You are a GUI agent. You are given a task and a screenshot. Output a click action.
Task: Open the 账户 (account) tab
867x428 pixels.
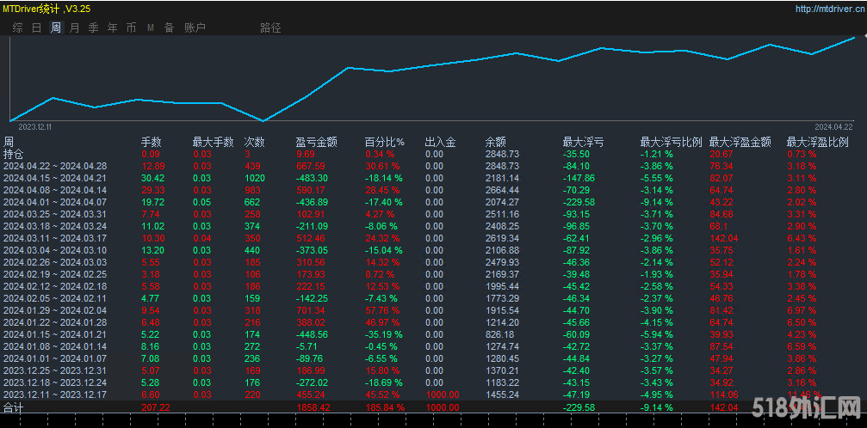(195, 28)
